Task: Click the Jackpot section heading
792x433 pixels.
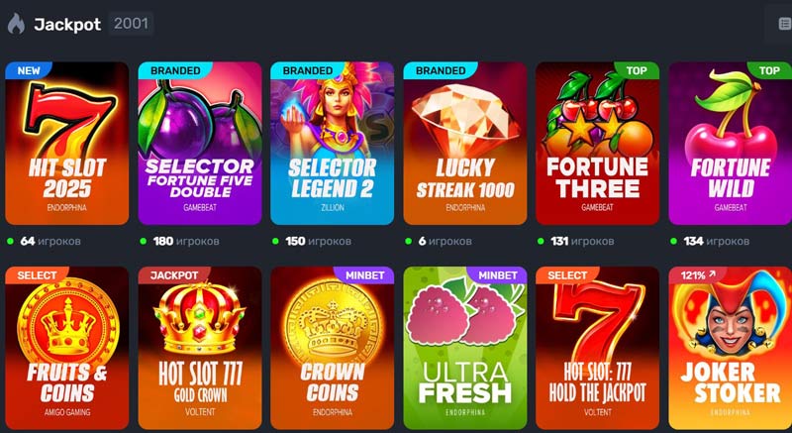Action: (67, 24)
